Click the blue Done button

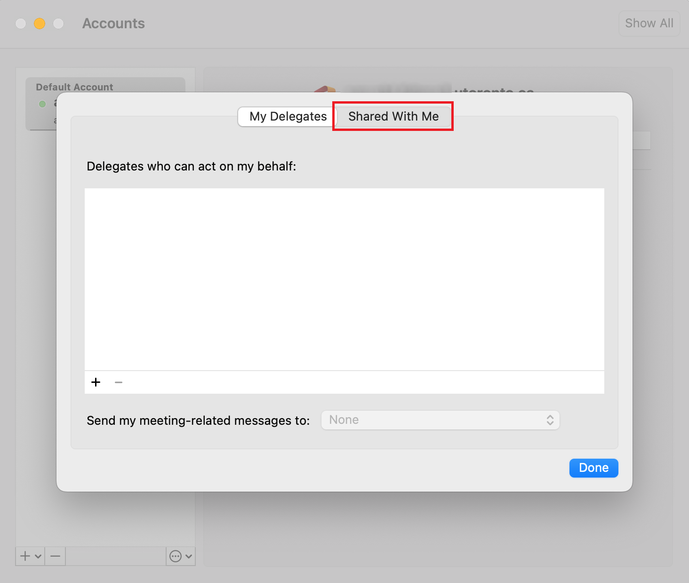pos(593,468)
